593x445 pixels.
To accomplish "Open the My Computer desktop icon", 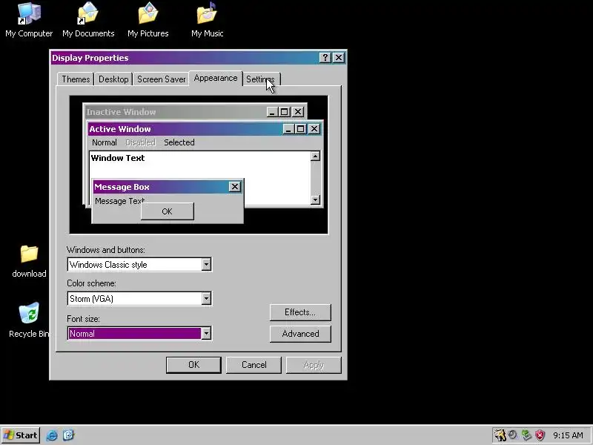I will 29,21.
